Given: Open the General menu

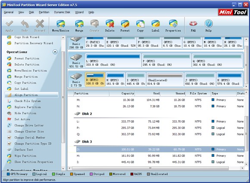Looking at the screenshot, I should pyautogui.click(x=9, y=12).
